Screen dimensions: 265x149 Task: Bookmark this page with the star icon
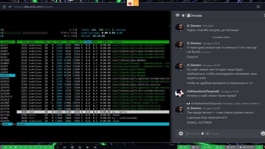(x=258, y=7)
